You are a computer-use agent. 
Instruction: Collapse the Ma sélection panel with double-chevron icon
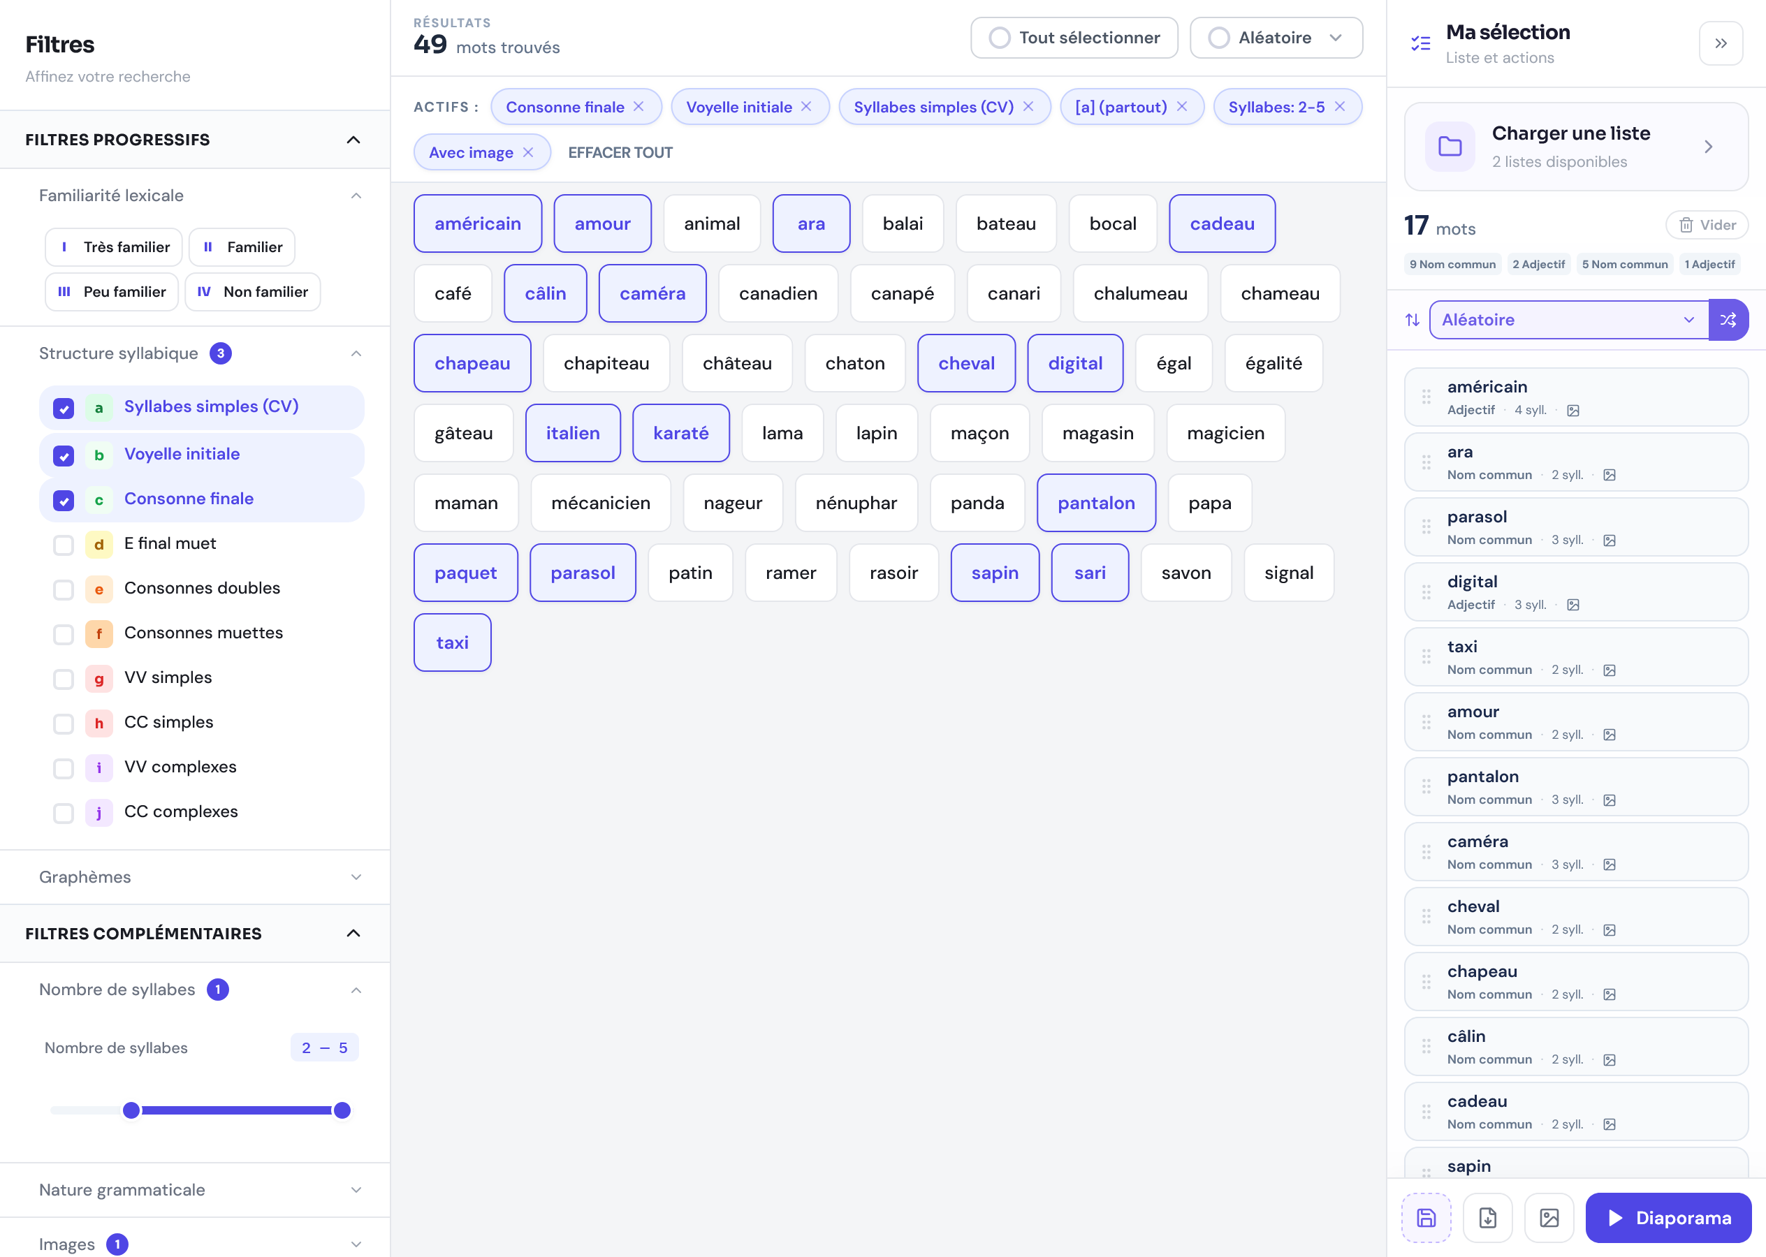click(1721, 43)
